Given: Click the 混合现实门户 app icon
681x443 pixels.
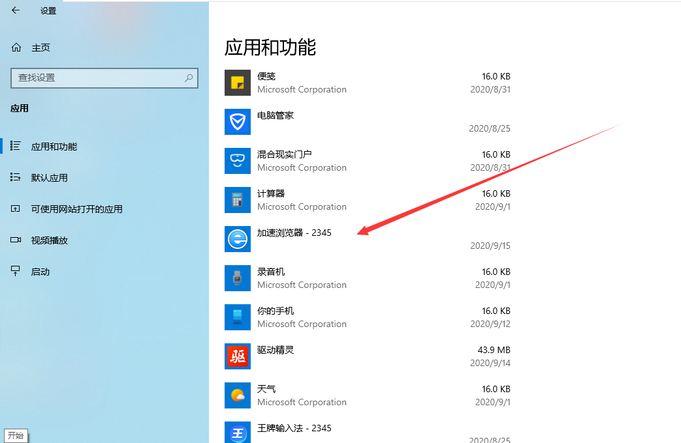Looking at the screenshot, I should [x=238, y=161].
